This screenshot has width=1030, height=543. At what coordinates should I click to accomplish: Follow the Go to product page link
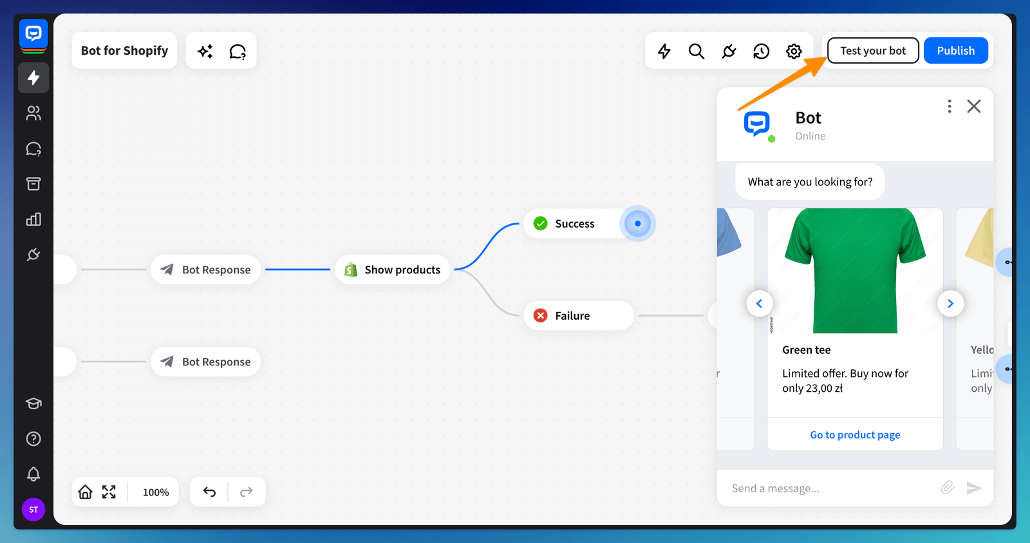[x=855, y=435]
